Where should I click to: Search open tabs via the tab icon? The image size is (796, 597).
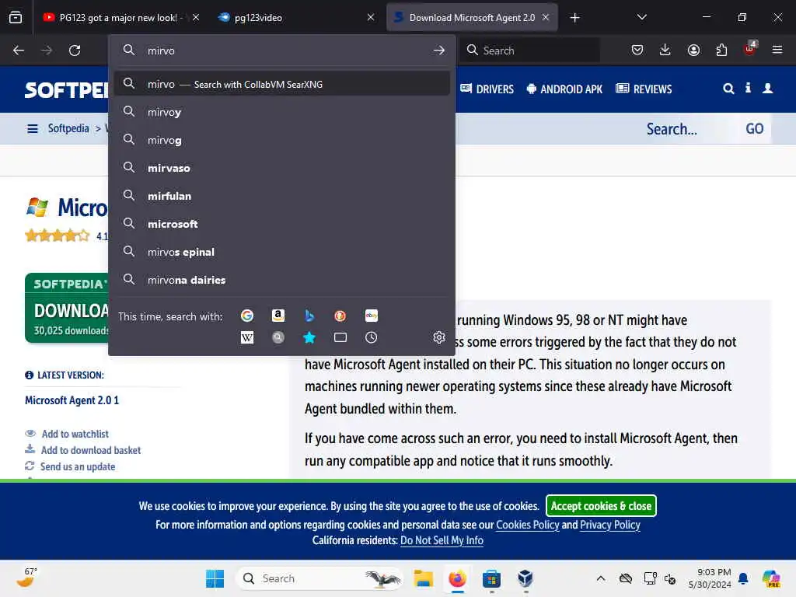[x=340, y=337]
